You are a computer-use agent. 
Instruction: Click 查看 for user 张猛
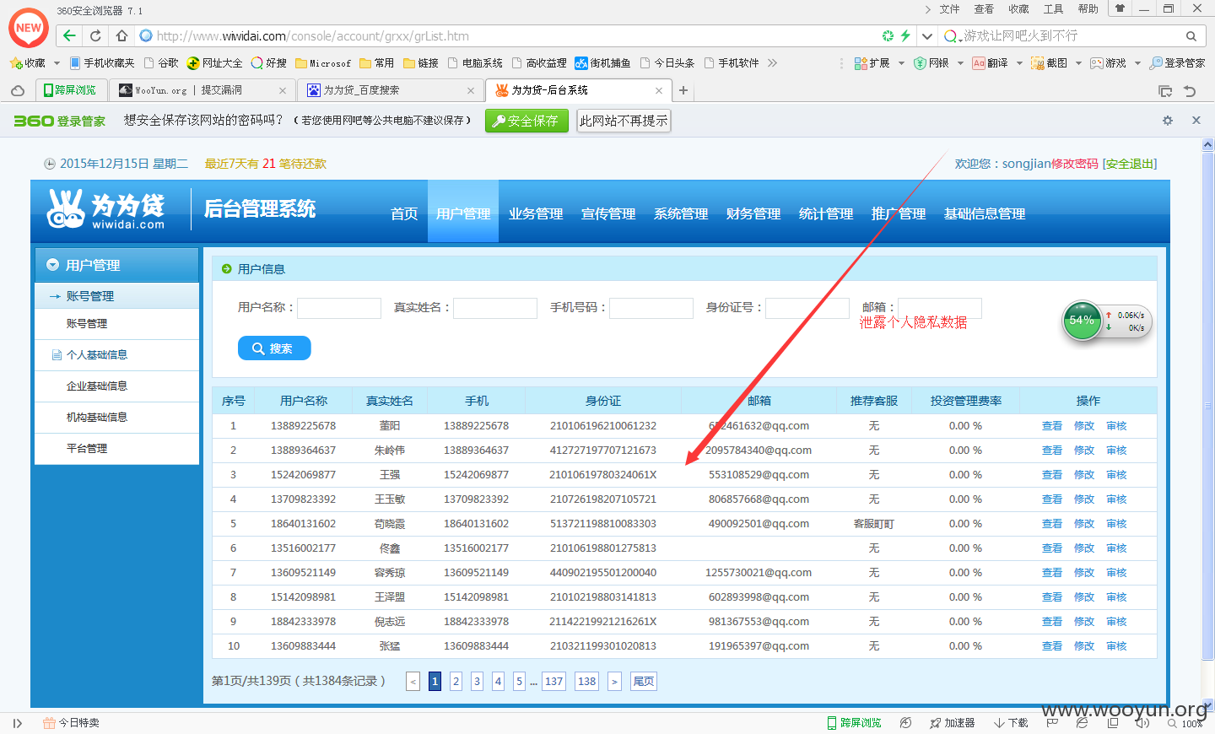click(x=1052, y=646)
